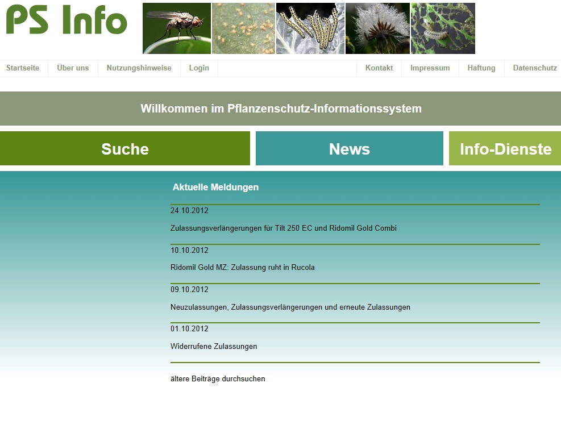Click the striped caterpillars photo
Screen dimensions: 561x437
click(x=310, y=28)
